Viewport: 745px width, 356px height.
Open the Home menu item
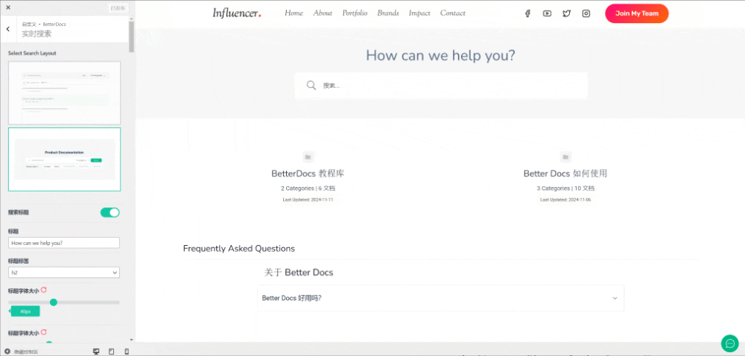tap(294, 13)
